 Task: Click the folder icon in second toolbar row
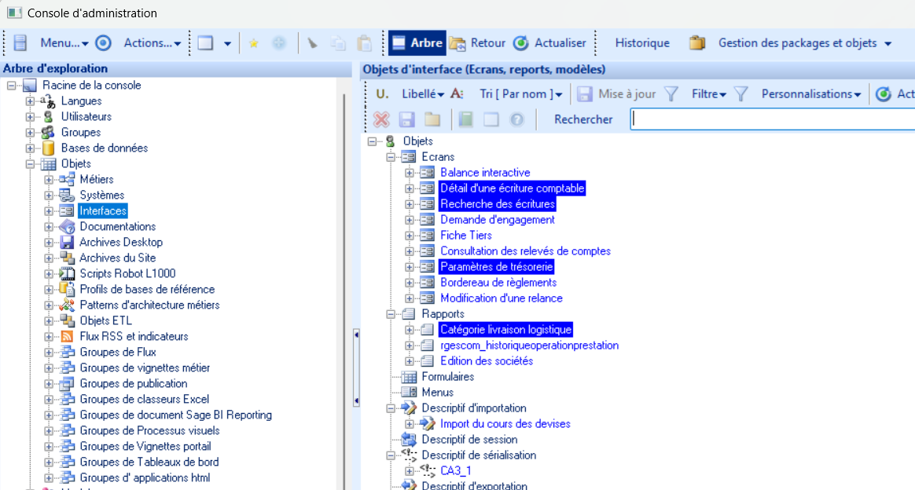pyautogui.click(x=432, y=119)
